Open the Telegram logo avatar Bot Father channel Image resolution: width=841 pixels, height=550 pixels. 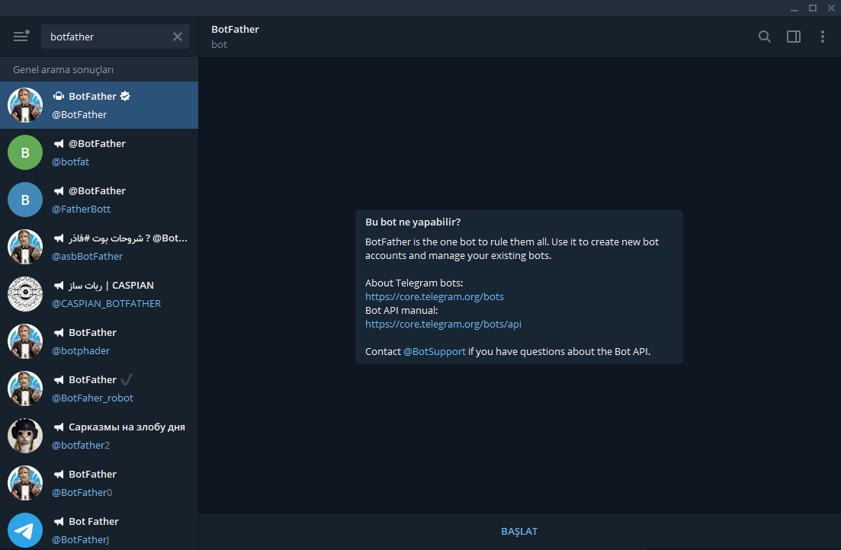click(25, 530)
